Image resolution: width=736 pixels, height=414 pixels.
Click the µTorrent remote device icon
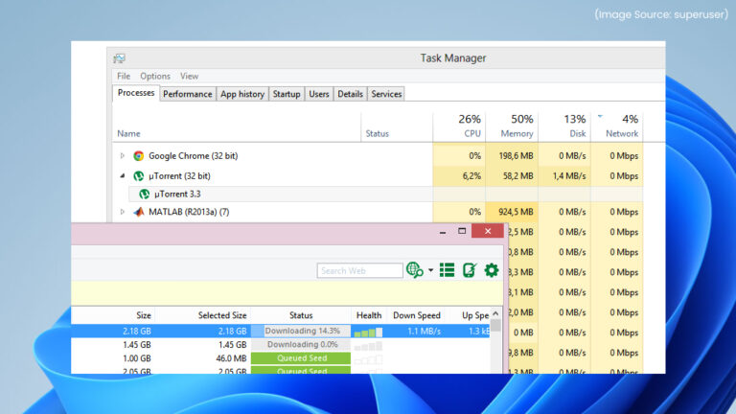pyautogui.click(x=470, y=270)
